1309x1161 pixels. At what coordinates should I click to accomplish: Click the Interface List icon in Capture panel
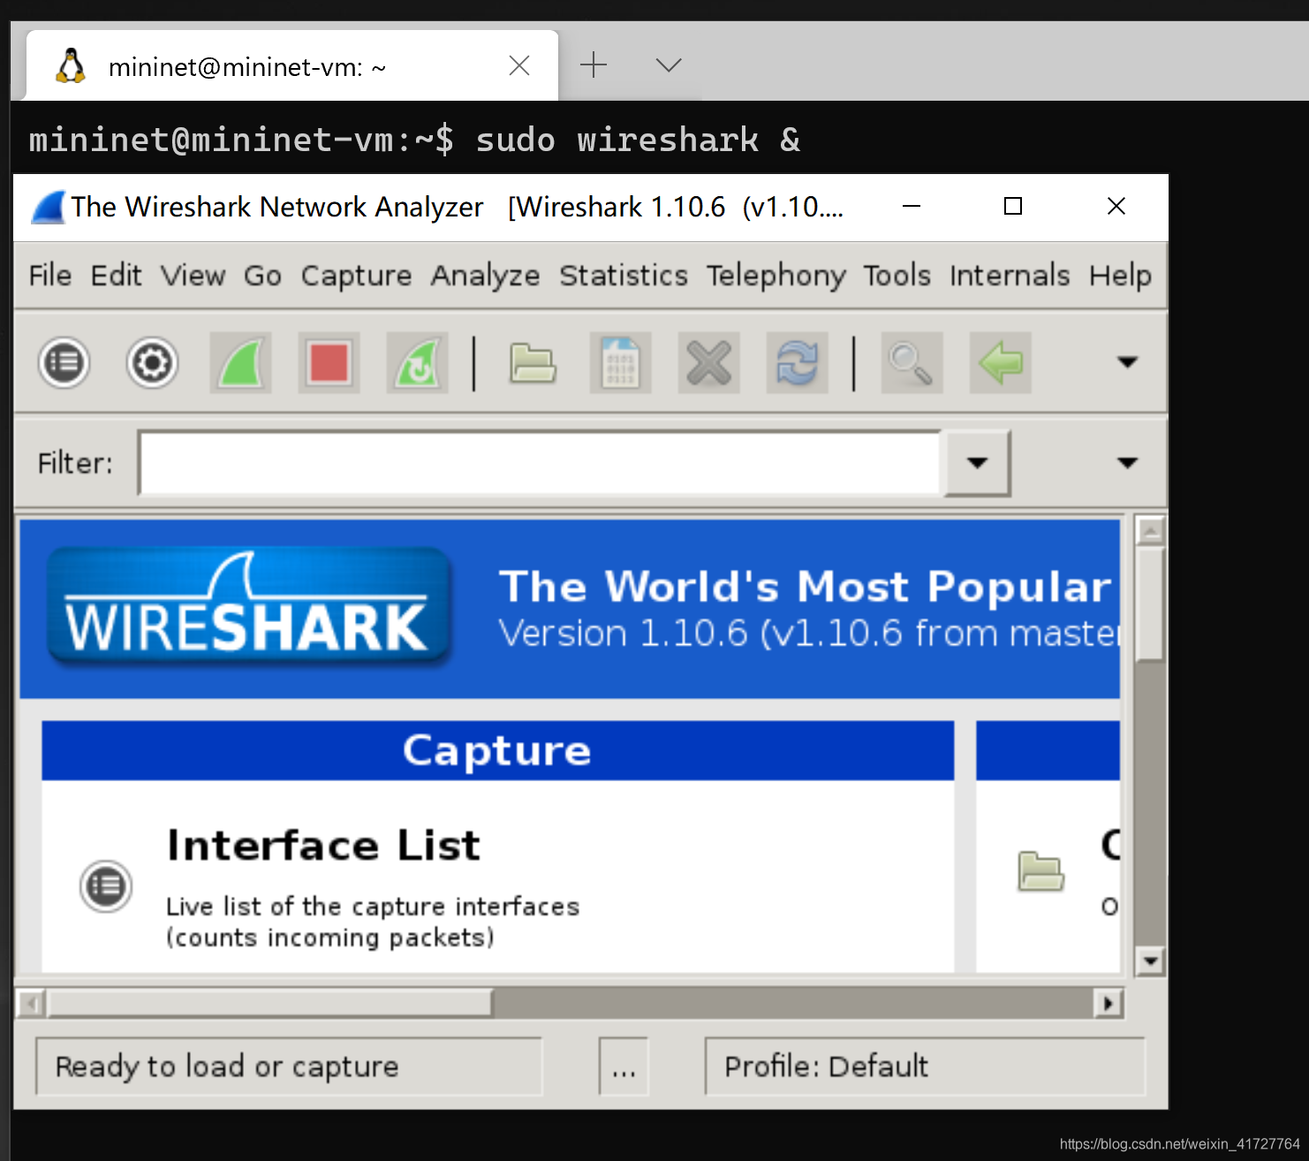(106, 885)
